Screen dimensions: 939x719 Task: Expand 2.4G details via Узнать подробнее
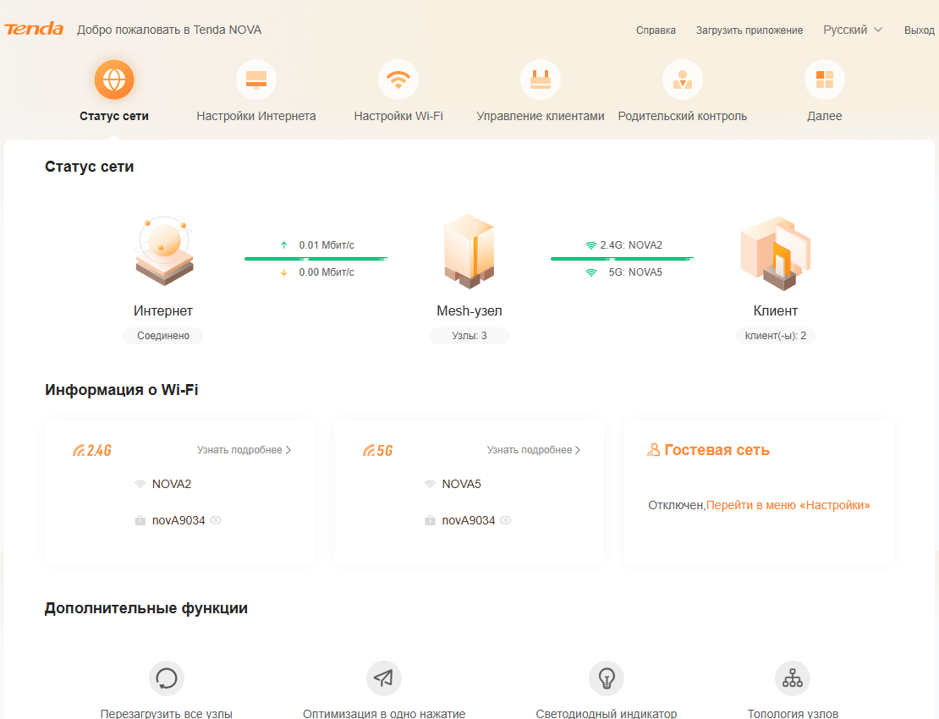244,450
